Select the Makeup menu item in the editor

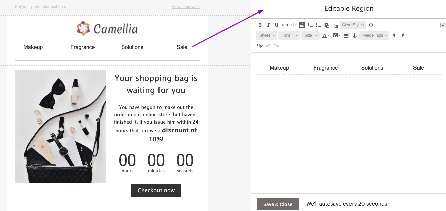coord(279,68)
